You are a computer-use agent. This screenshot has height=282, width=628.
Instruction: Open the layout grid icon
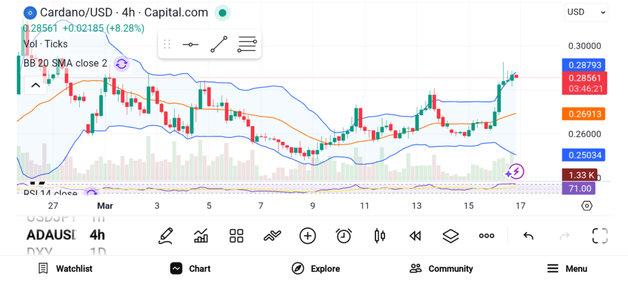coord(236,236)
